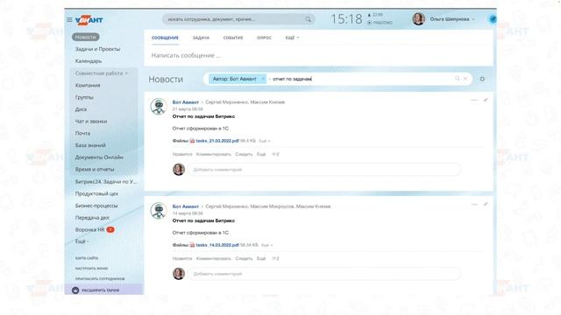Open База знаний in sidebar
Viewport: 561px width, 315px height.
coord(90,145)
